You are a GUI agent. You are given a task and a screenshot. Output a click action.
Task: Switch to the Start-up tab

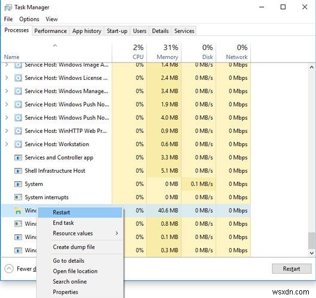tap(117, 31)
